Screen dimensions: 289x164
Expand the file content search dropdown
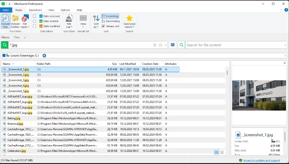pos(285,45)
